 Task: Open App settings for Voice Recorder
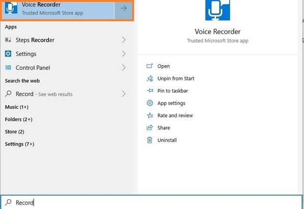[x=171, y=103]
